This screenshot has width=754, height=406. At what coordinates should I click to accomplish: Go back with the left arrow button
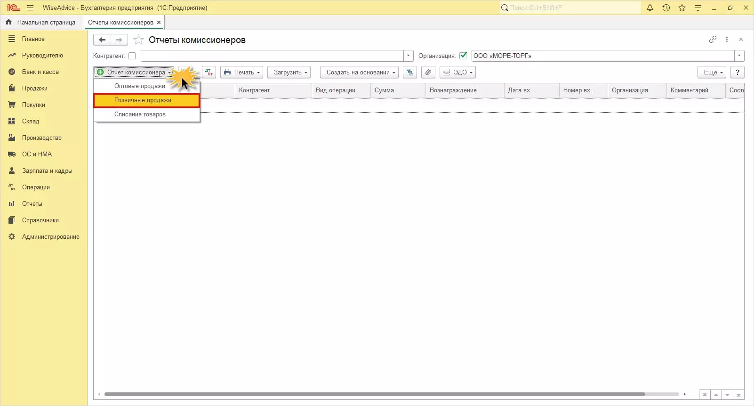point(102,40)
